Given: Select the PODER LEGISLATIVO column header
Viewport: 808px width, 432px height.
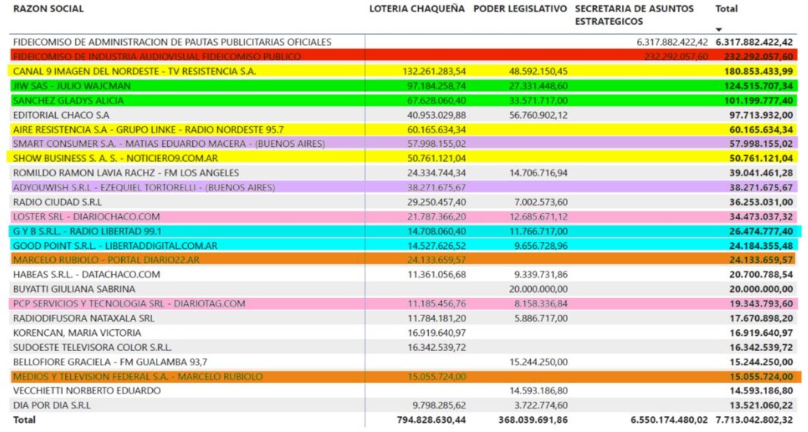Looking at the screenshot, I should (x=520, y=9).
